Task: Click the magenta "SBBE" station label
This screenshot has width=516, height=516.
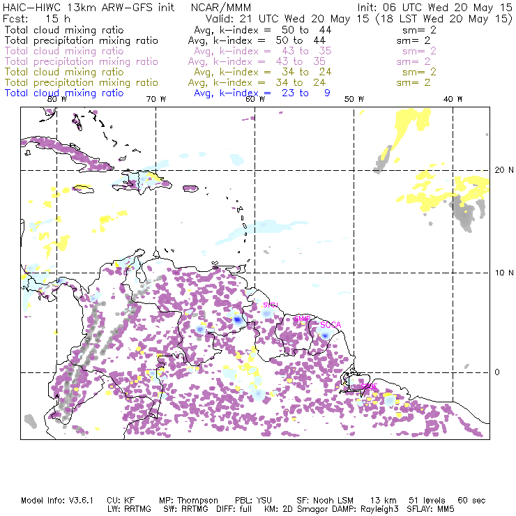Action: click(369, 386)
